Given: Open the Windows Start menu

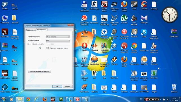Looking at the screenshot, I should point(3,99).
